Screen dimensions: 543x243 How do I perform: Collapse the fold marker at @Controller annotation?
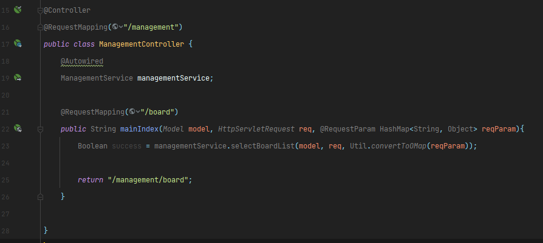(x=40, y=10)
